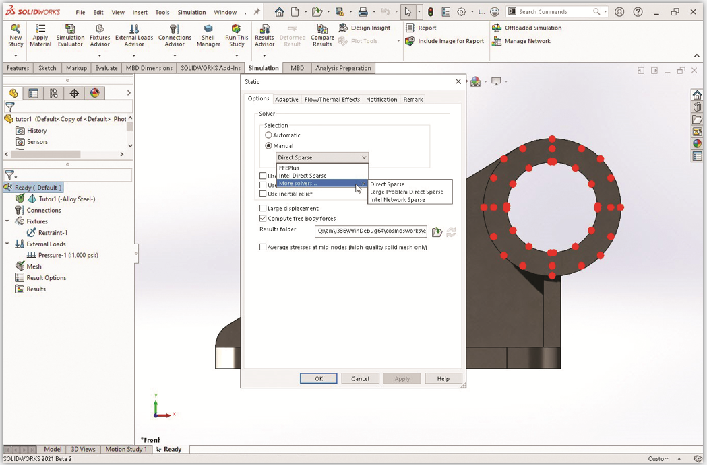Select Automatic solver radio button
707x465 pixels.
(x=269, y=135)
